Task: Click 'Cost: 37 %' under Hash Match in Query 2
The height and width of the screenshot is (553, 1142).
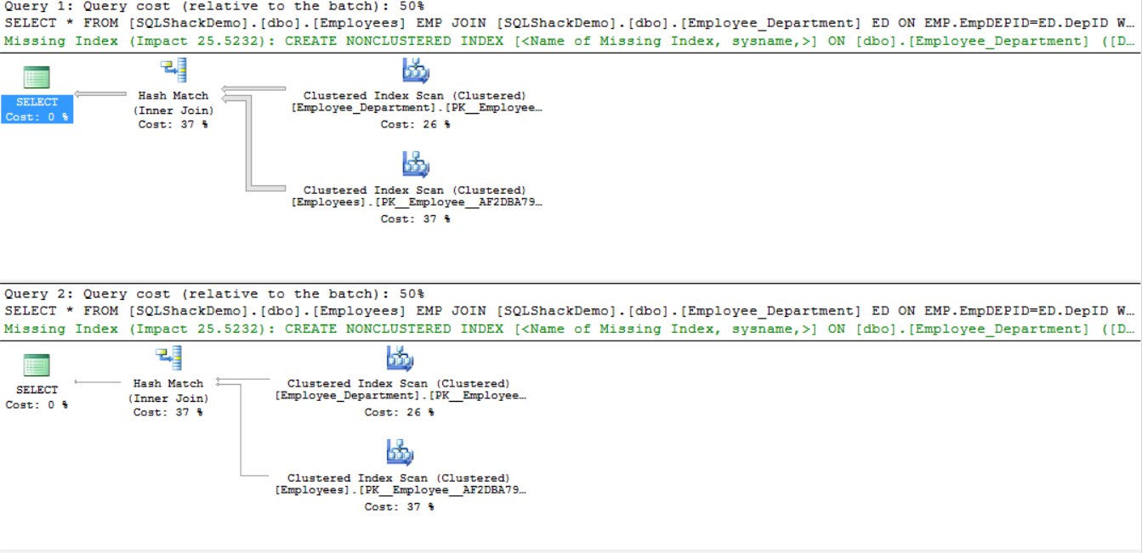Action: click(168, 412)
